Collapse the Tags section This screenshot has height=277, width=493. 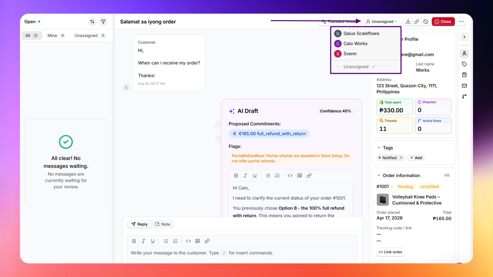[379, 147]
